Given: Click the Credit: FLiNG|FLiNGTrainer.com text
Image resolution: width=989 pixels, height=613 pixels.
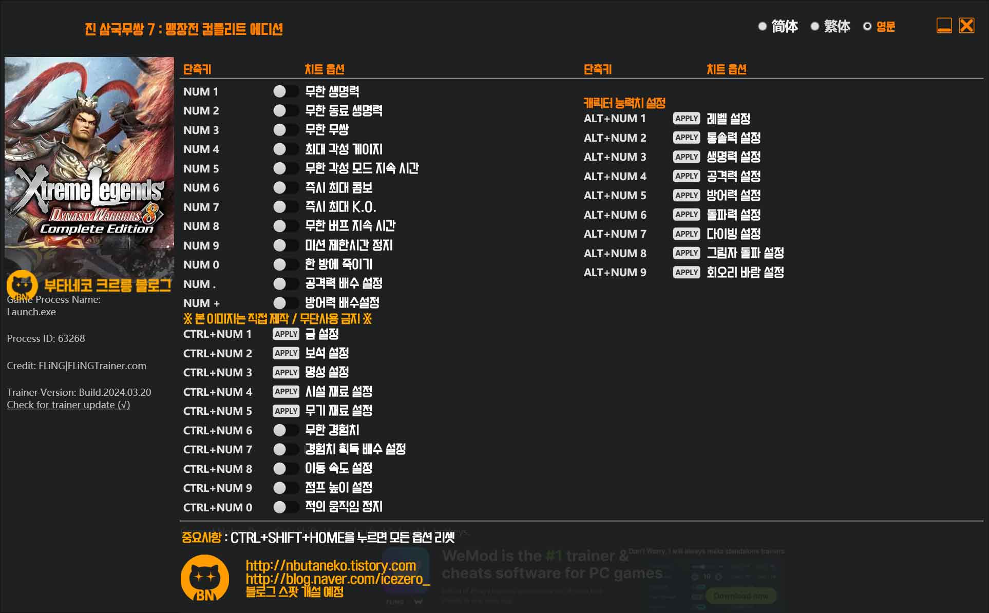Looking at the screenshot, I should coord(77,366).
